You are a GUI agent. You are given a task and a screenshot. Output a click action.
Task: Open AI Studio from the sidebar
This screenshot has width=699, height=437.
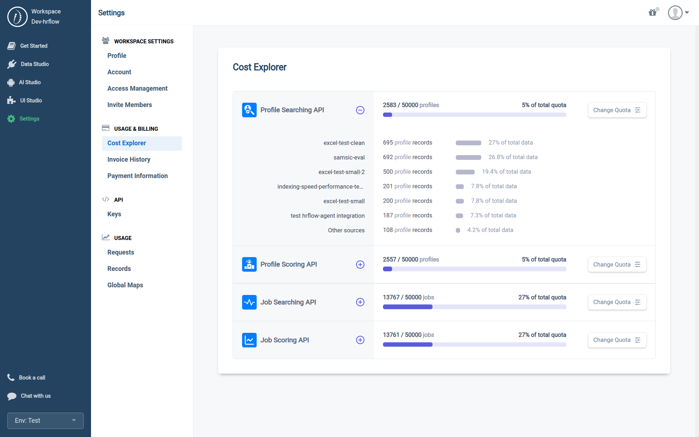point(30,82)
